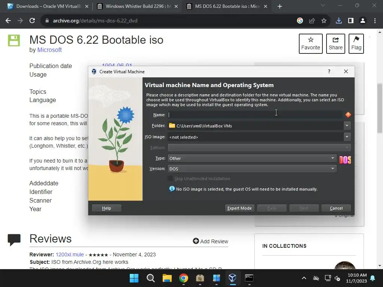Open the Version dropdown showing DOS
The image size is (383, 287).
pos(252,169)
